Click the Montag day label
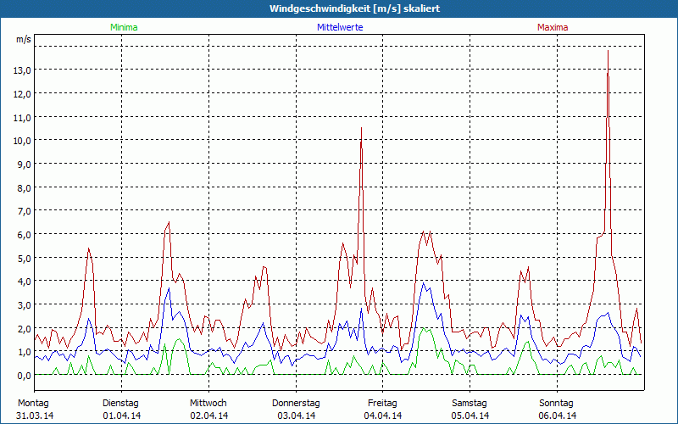The image size is (678, 424). coord(33,403)
